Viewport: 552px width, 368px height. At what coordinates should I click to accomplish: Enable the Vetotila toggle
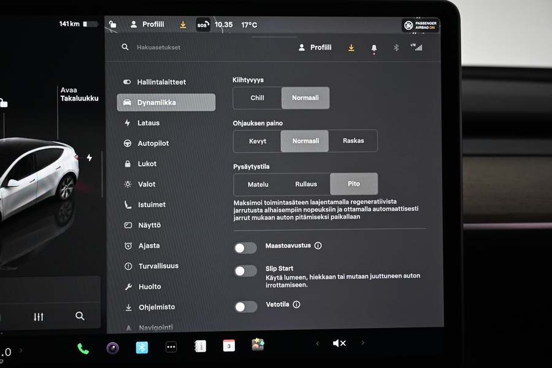(x=245, y=307)
